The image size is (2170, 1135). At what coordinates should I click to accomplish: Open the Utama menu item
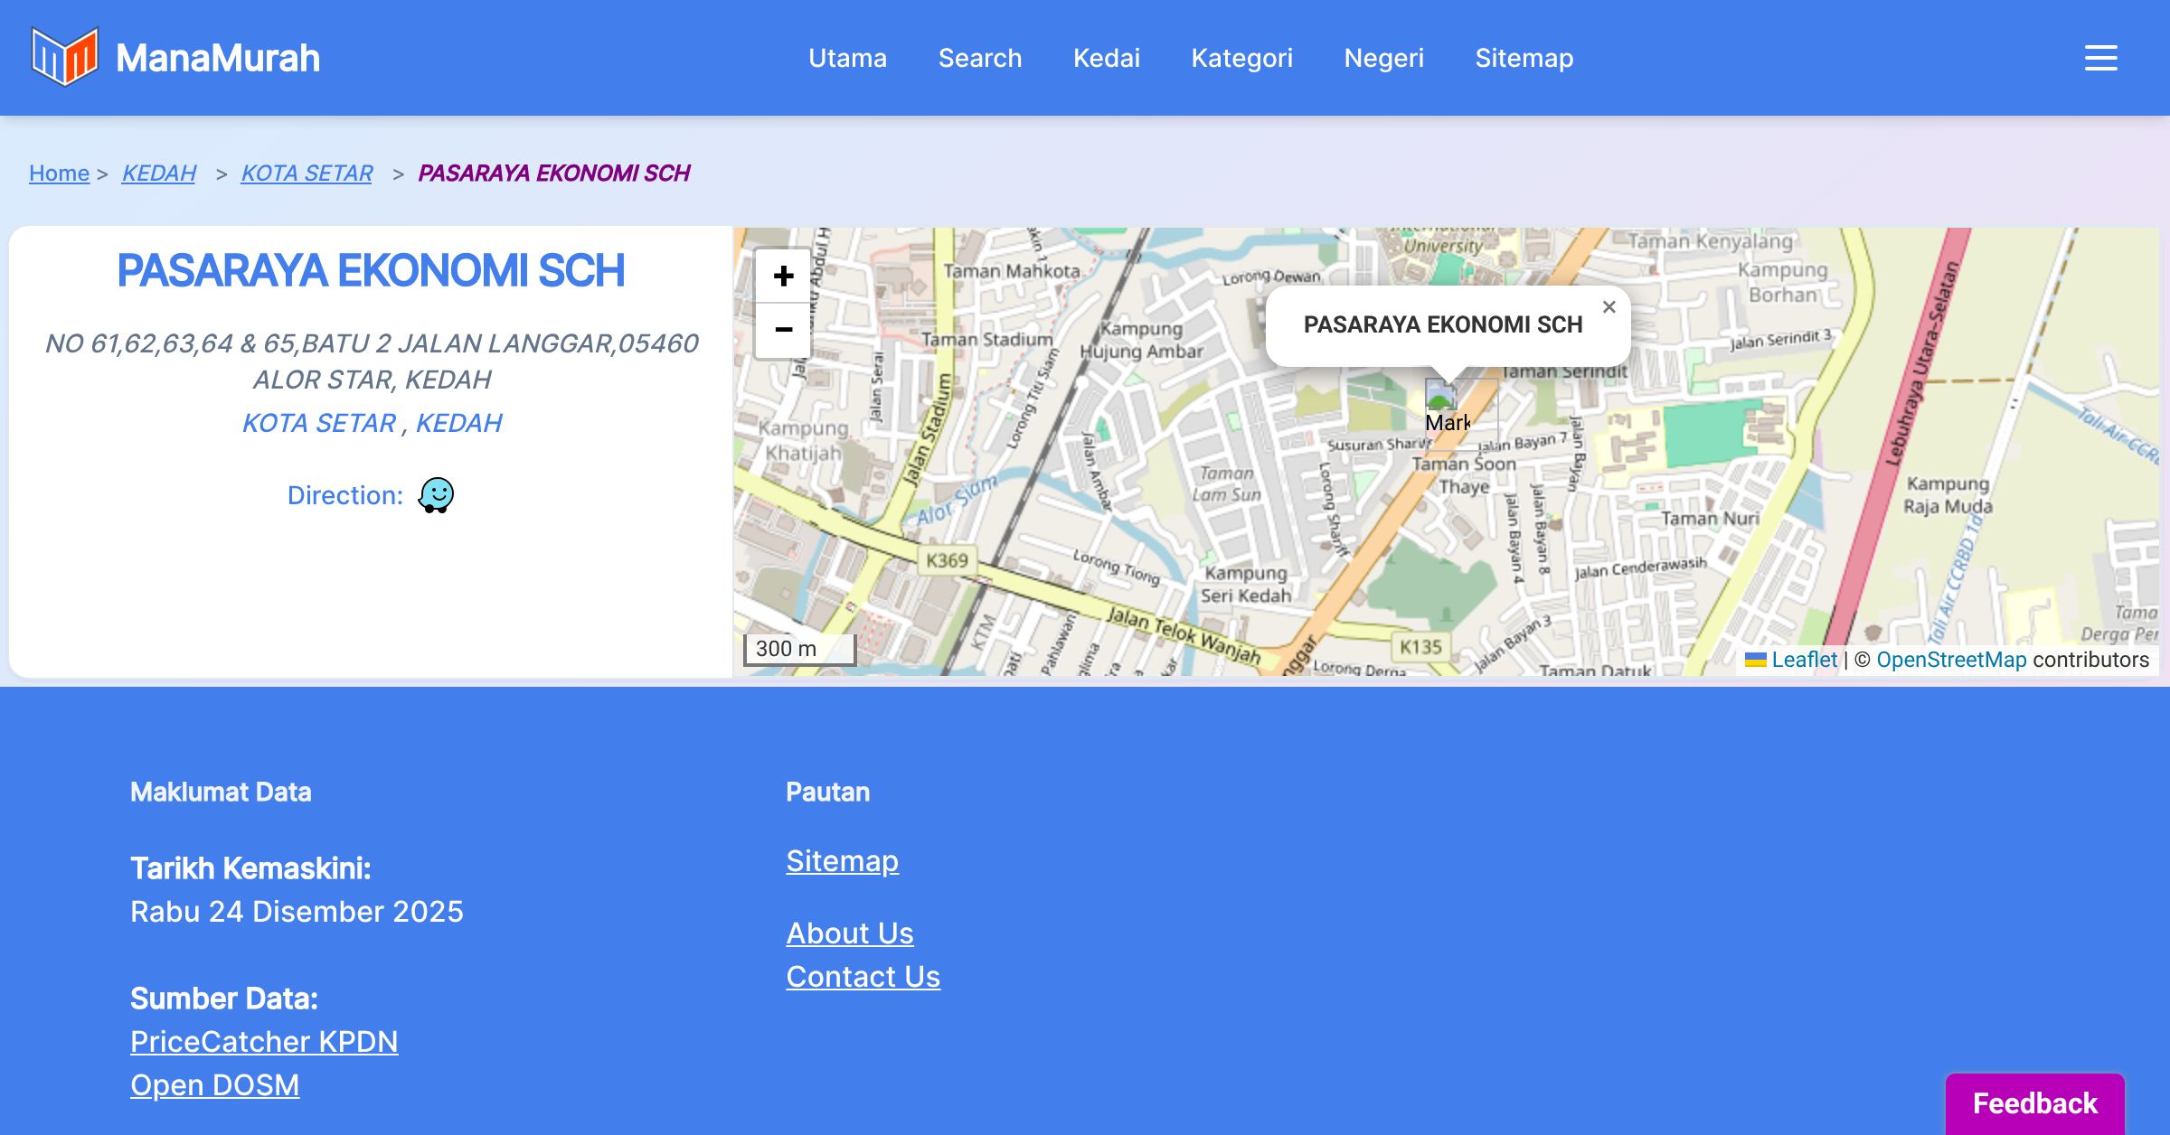pyautogui.click(x=847, y=58)
